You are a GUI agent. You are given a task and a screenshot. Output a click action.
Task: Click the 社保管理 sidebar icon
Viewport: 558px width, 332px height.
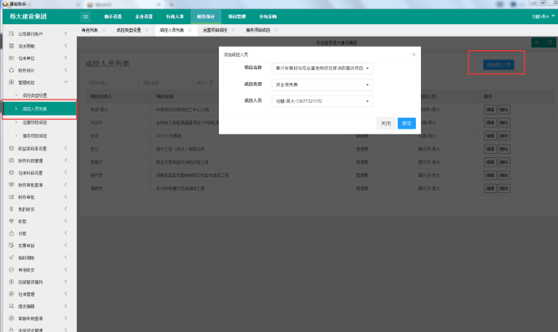12,294
